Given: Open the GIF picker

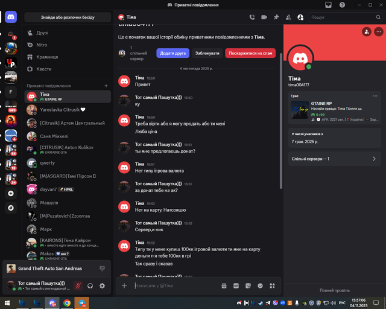Looking at the screenshot, I should (x=236, y=286).
